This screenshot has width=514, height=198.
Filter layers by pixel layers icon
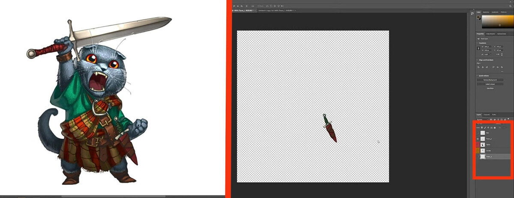click(491, 119)
